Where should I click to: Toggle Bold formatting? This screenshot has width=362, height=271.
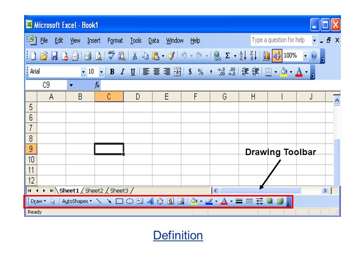(x=112, y=72)
